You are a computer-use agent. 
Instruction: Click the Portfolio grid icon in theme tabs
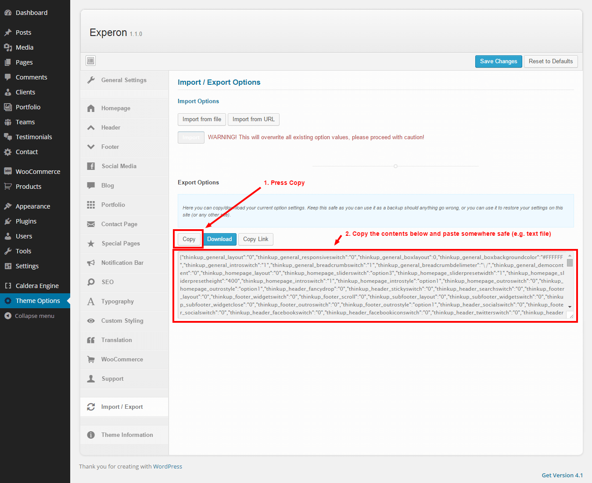click(91, 205)
